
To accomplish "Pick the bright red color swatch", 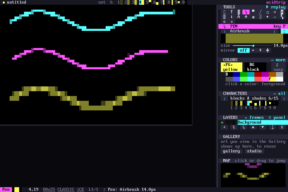I will point(258,79).
